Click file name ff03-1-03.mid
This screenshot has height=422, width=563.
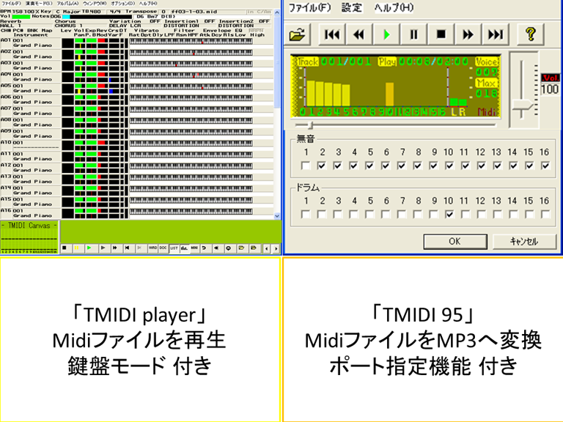(x=194, y=12)
